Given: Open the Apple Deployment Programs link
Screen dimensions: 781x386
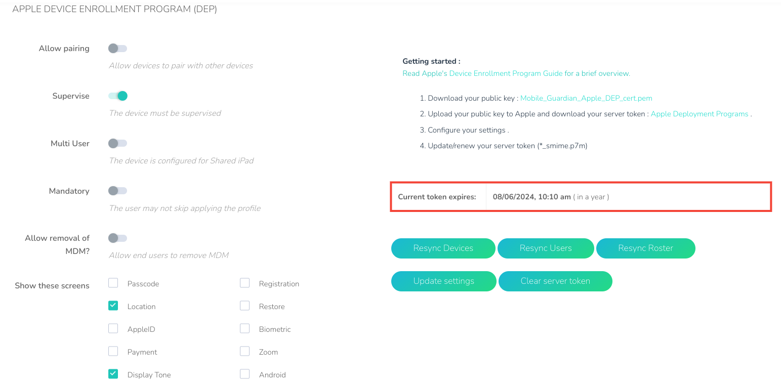Looking at the screenshot, I should [x=700, y=114].
